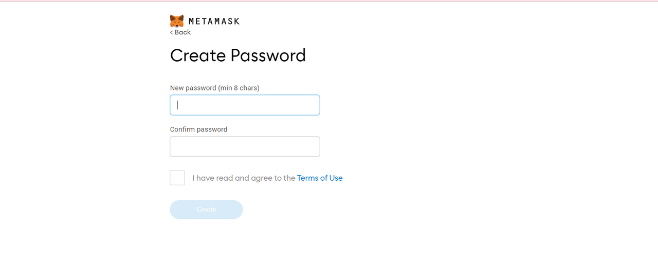Click the '(min 8 chars)' hint text
Screen dimensions: 658x266
point(239,88)
